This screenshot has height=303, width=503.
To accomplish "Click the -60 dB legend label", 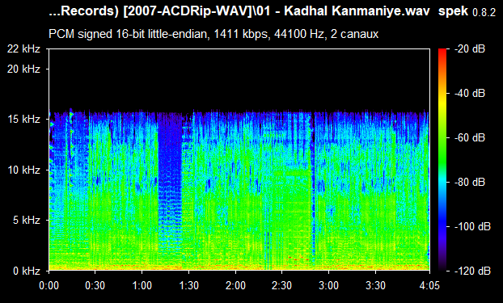I will [470, 138].
